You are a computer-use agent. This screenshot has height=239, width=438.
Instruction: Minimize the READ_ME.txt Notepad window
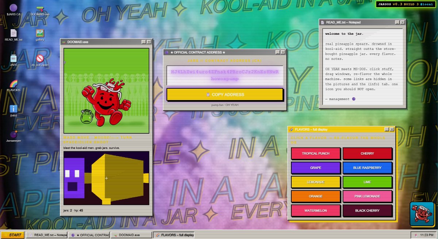(397, 22)
